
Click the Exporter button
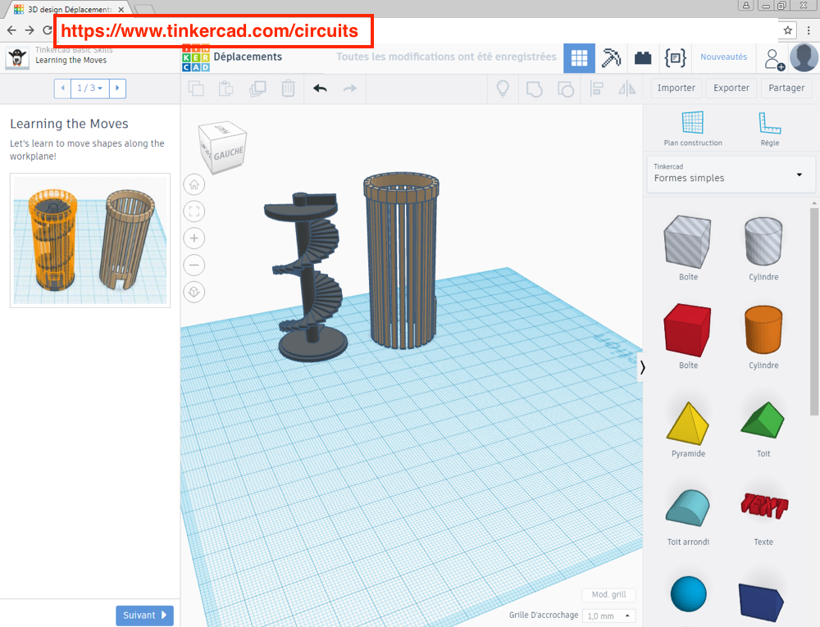[731, 88]
